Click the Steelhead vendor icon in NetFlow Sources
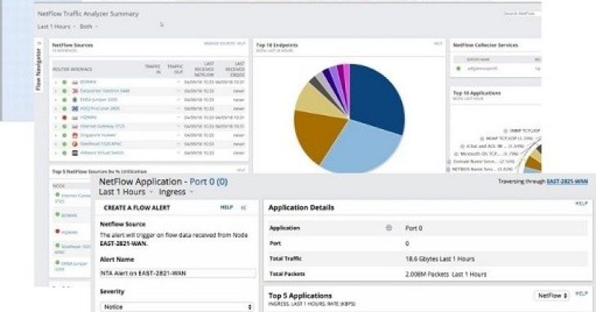Screen dimensions: 596x312 [75, 144]
